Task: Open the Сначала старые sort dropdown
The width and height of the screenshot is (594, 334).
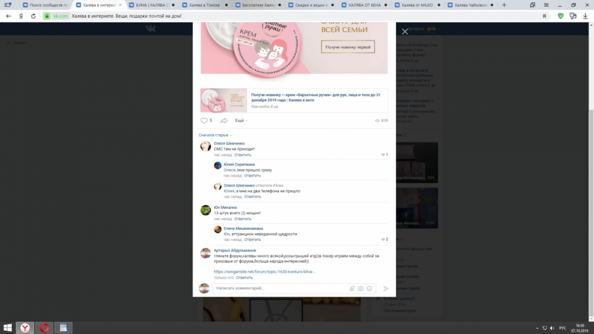Action: [215, 135]
